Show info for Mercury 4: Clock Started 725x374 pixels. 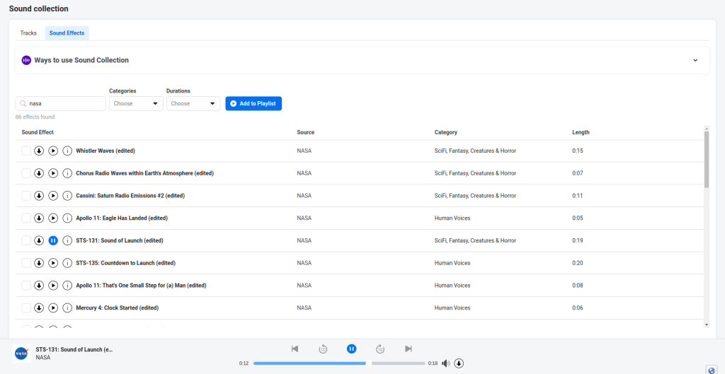(67, 308)
